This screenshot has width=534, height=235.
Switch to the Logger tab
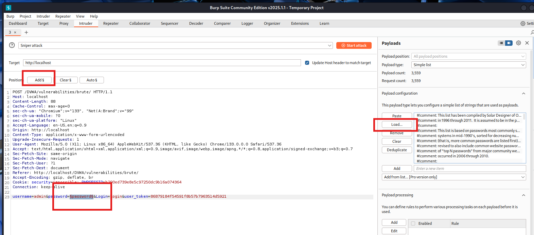tap(247, 23)
